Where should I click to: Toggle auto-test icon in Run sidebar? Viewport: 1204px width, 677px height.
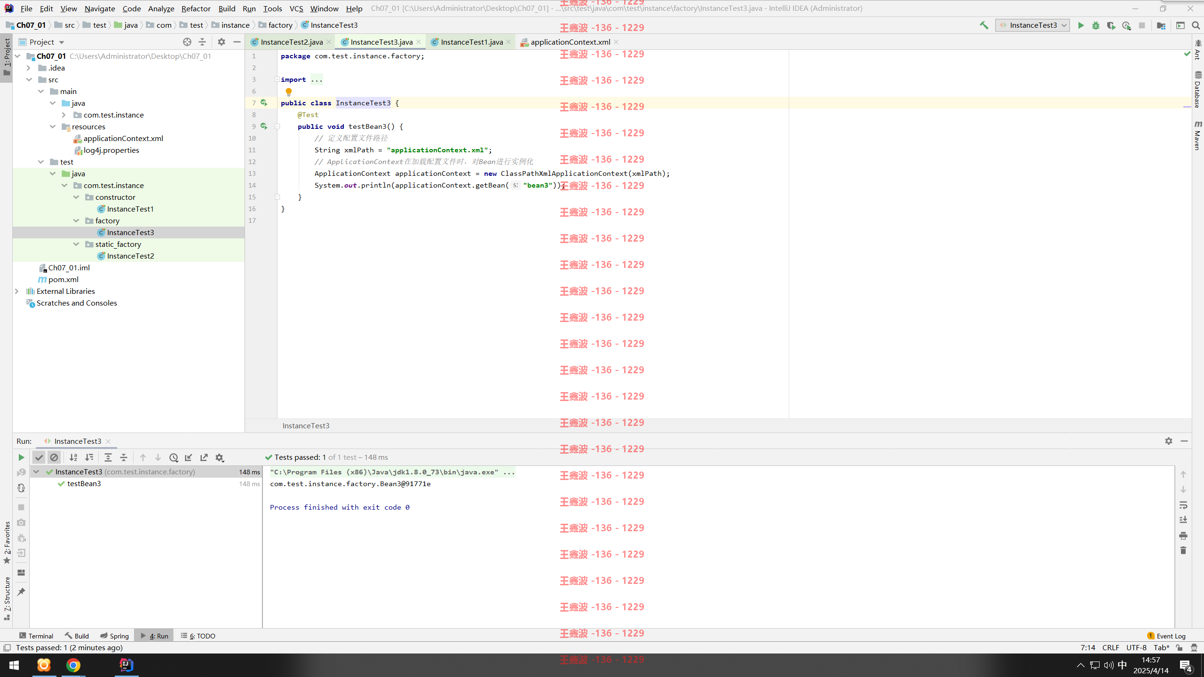pos(21,488)
